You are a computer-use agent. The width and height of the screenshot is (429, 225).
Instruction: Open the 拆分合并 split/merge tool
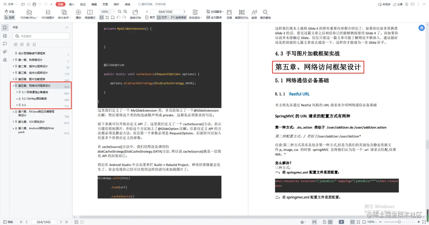point(64,14)
